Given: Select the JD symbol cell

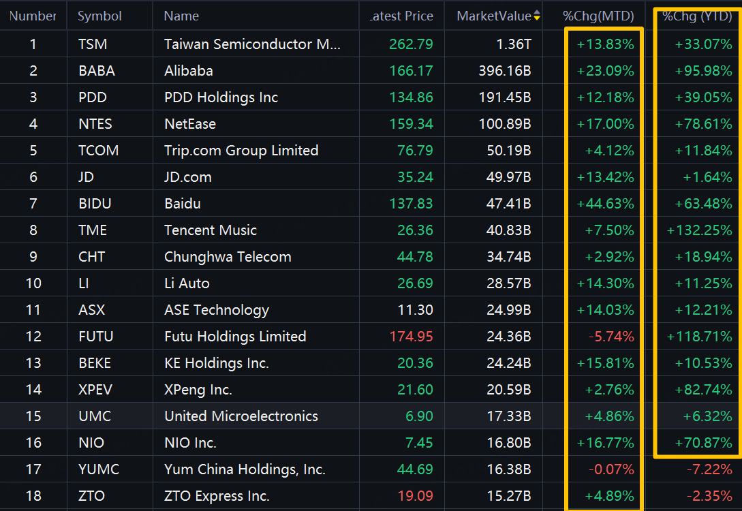Looking at the screenshot, I should point(86,176).
